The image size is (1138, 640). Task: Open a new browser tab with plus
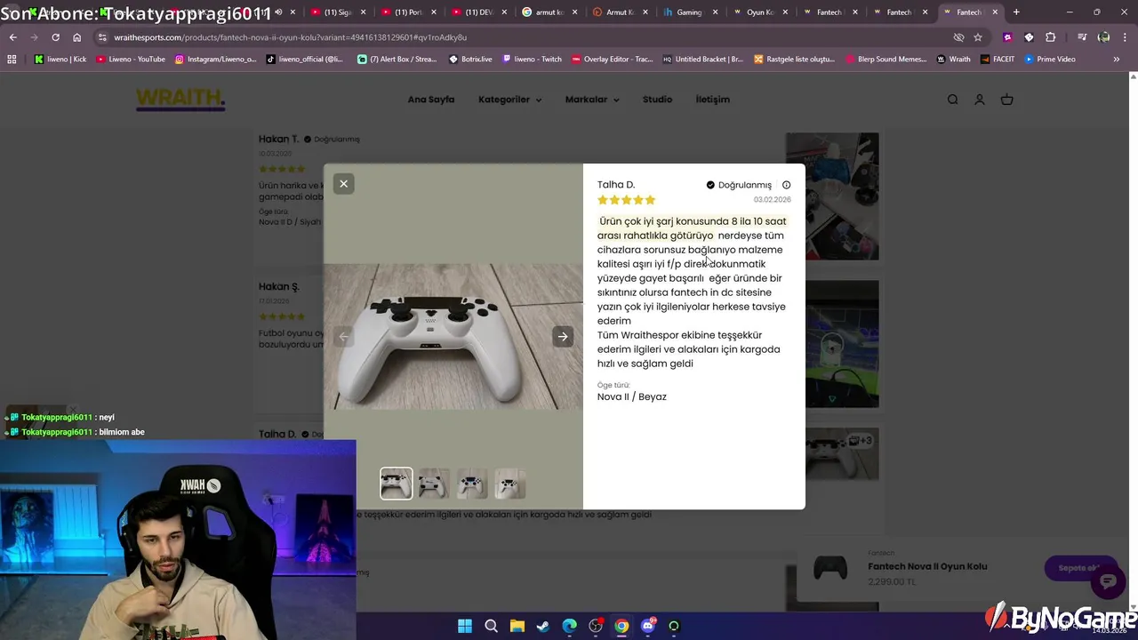[1016, 12]
